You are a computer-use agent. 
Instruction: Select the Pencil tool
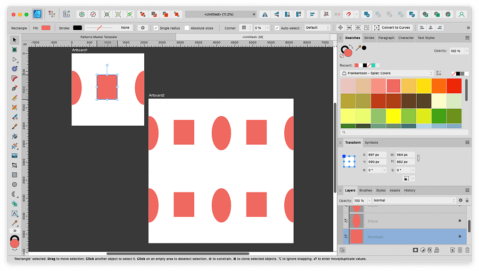(14, 98)
